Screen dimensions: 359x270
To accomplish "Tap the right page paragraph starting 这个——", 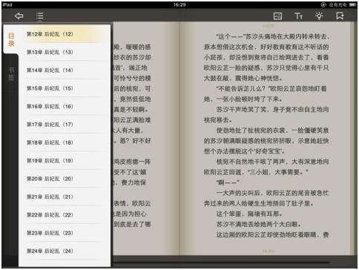I will [x=266, y=57].
